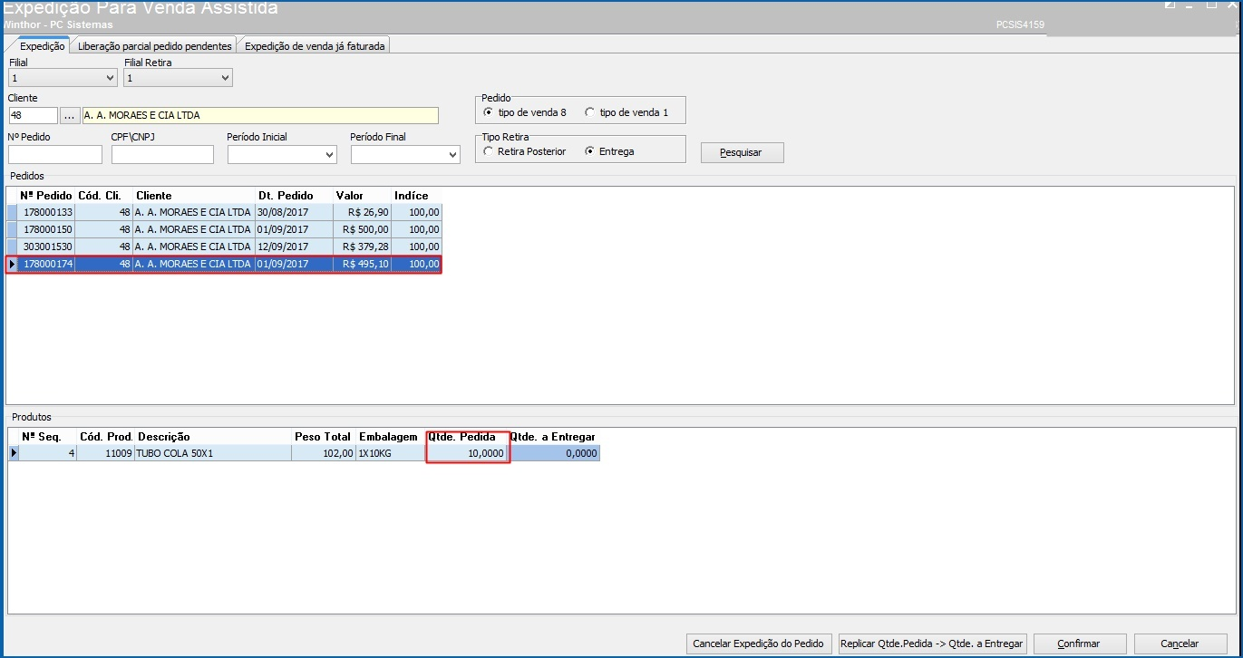Select order row 178000174
This screenshot has width=1243, height=658.
225,264
